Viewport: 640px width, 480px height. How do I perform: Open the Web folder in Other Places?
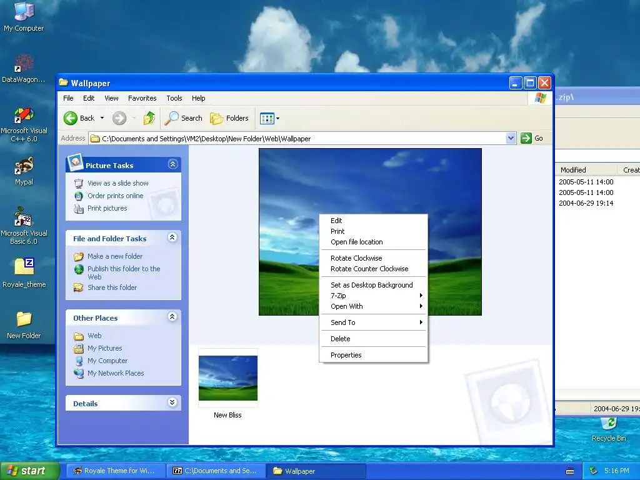click(94, 336)
